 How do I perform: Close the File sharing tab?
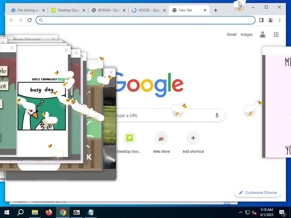[43, 10]
